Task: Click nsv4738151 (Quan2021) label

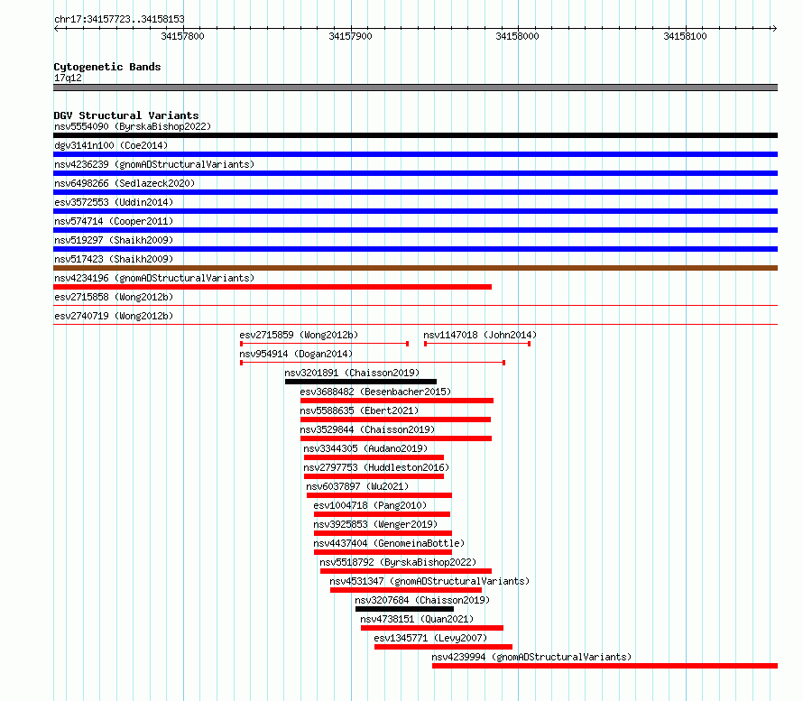Action: [x=417, y=619]
